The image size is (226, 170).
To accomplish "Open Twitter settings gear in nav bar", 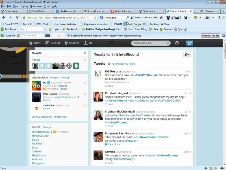I will pos(178,43).
